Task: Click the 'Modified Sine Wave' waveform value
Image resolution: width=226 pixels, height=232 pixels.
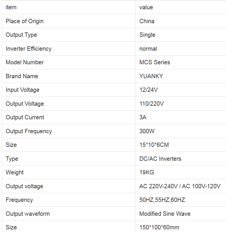Action: [165, 214]
